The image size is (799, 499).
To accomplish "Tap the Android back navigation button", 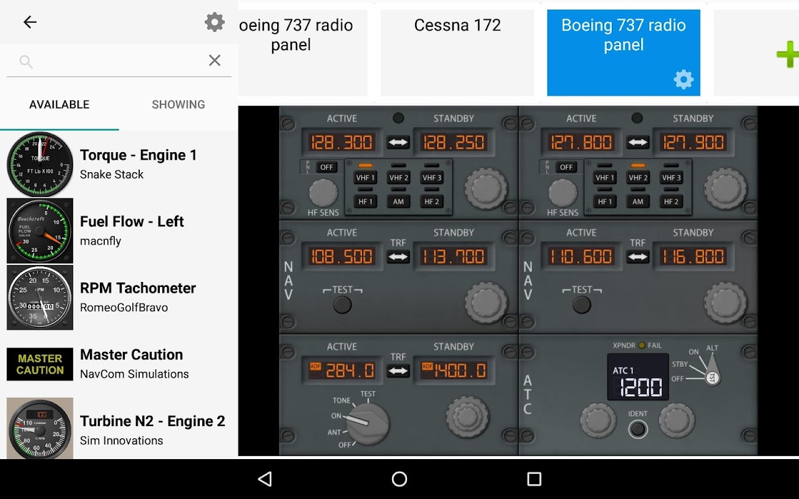I will tap(265, 479).
